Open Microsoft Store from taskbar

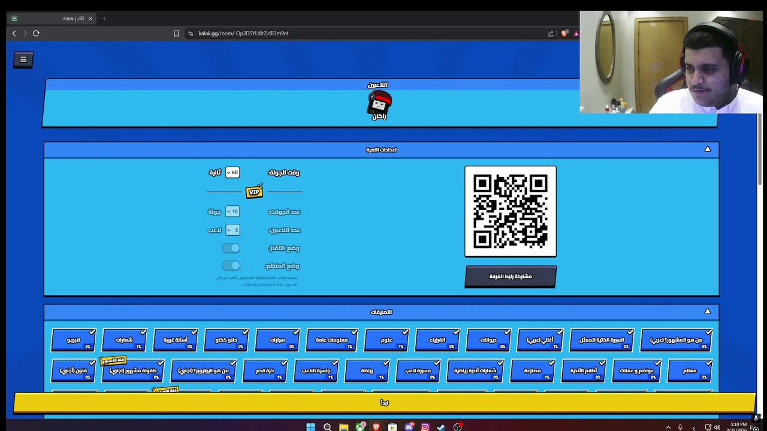click(x=392, y=427)
